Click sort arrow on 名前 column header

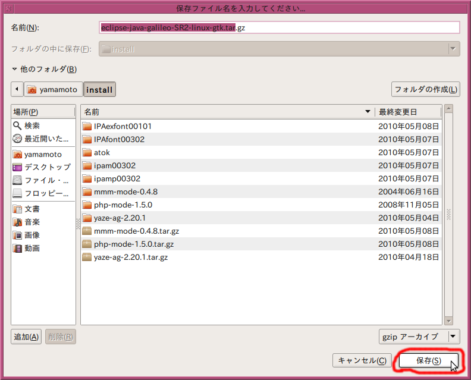[368, 112]
